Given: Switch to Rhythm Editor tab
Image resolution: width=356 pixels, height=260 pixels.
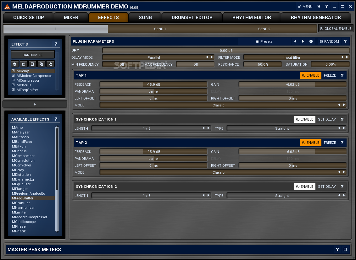Looking at the screenshot, I should 252,18.
